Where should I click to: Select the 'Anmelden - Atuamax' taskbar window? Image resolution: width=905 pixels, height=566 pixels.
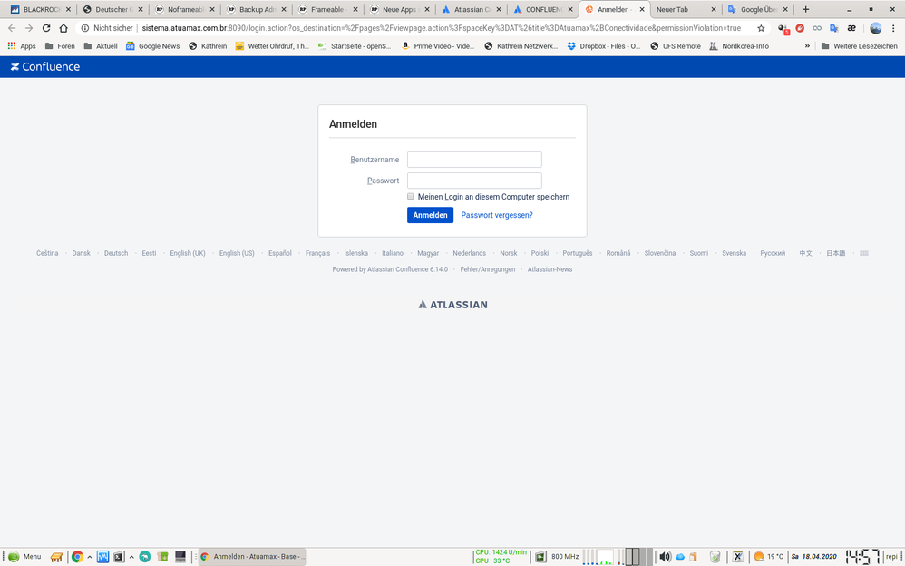(252, 557)
